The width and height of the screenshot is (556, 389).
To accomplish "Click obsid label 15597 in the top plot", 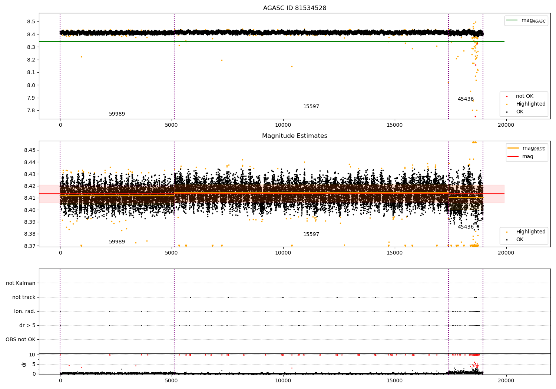I will pyautogui.click(x=311, y=107).
